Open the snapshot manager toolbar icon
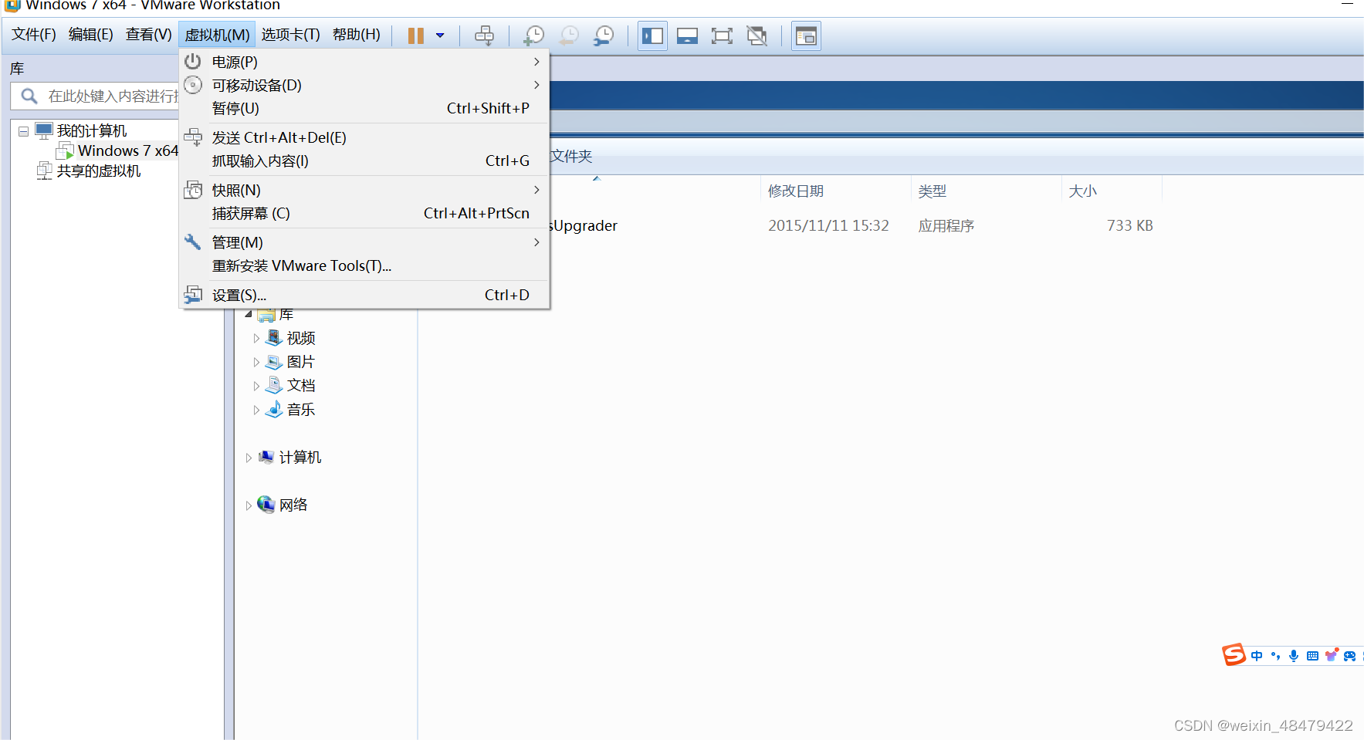The height and width of the screenshot is (740, 1364). pos(604,35)
